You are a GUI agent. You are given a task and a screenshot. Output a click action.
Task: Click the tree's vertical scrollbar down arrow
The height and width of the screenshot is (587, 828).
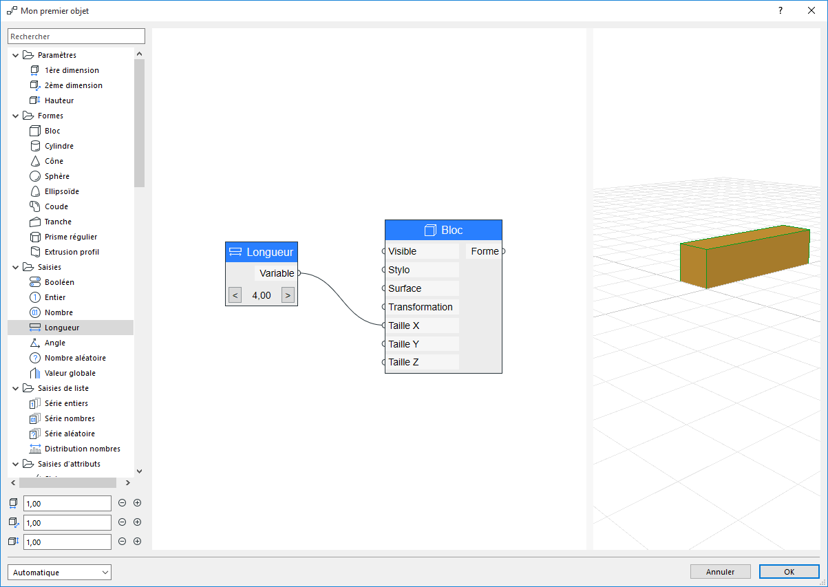(140, 471)
